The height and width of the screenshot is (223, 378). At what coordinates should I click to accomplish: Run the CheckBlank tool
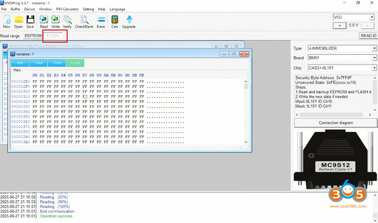[x=84, y=22]
